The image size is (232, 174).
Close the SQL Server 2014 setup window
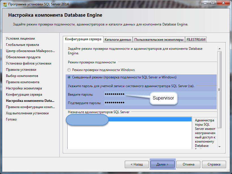click(223, 3)
